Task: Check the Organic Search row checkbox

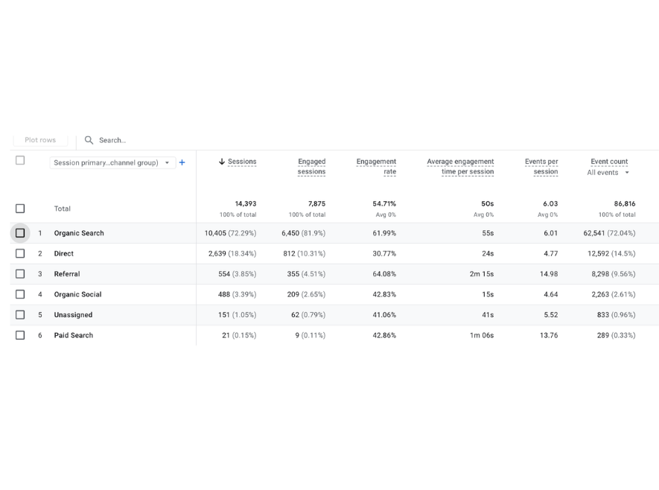Action: [x=20, y=232]
